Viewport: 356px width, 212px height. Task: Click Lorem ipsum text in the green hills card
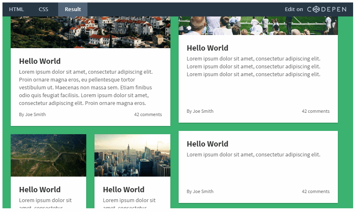click(x=45, y=203)
